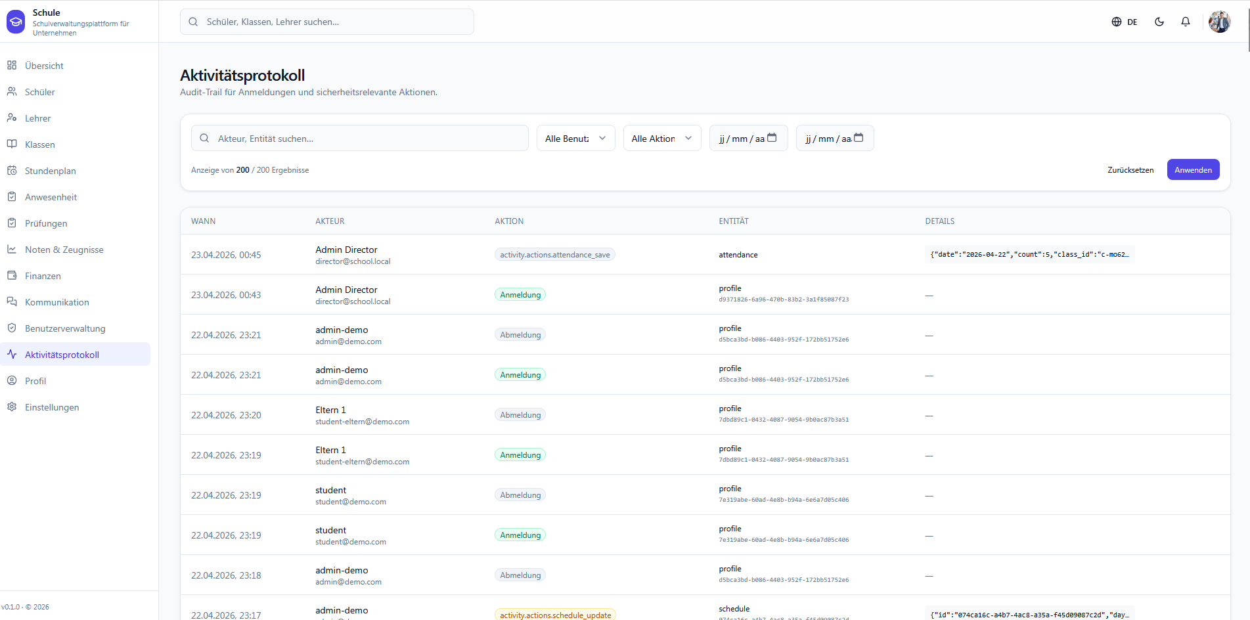Screen dimensions: 1250x620
Task: Click the global Schüler, Klassen search box
Action: [x=327, y=22]
